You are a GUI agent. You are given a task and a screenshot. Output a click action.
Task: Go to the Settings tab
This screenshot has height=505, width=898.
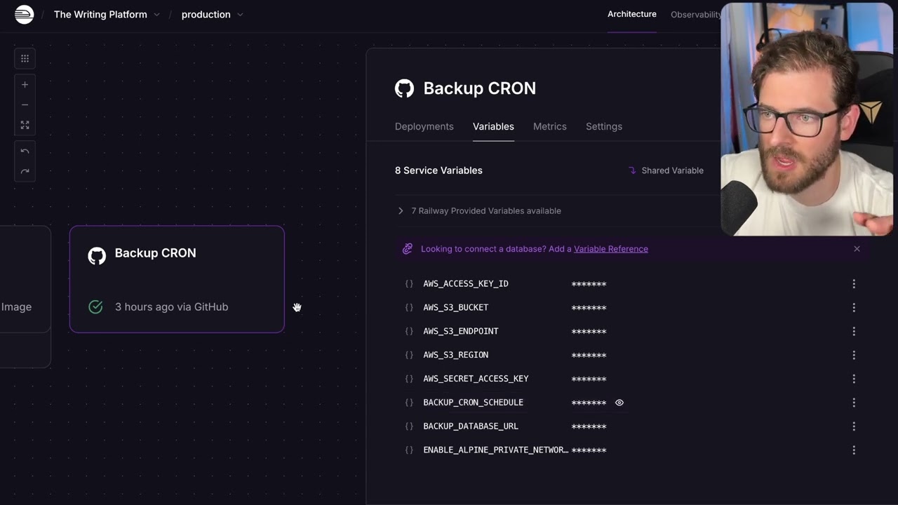[x=604, y=126]
